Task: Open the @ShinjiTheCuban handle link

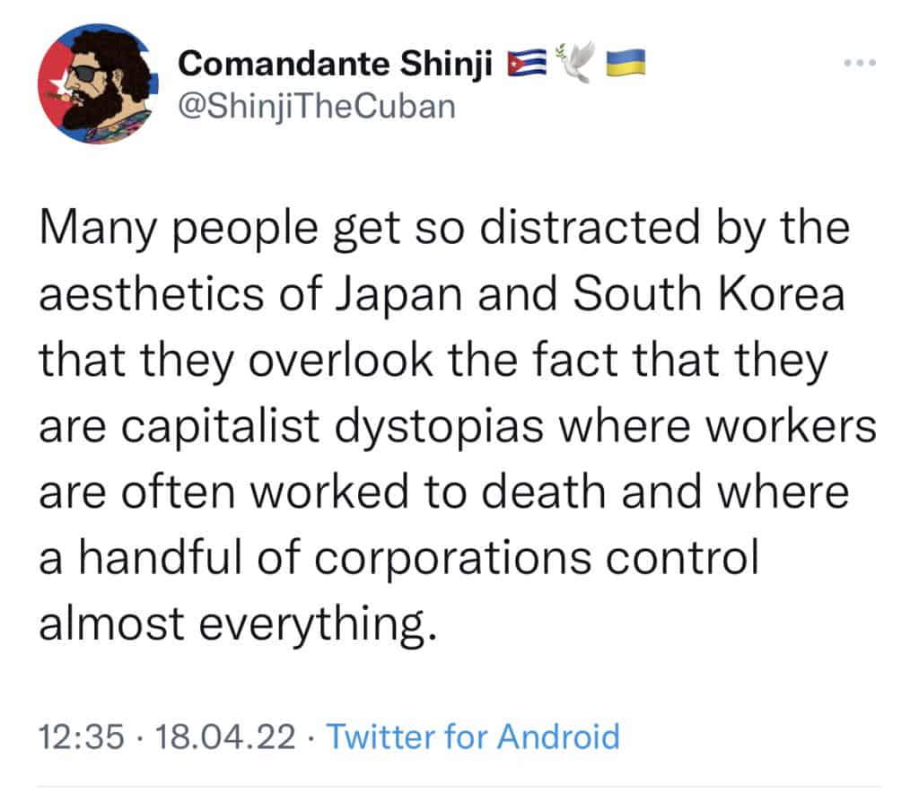Action: pos(317,107)
